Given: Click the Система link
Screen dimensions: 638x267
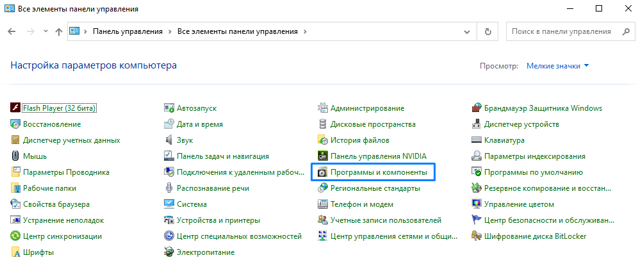Looking at the screenshot, I should 192,204.
